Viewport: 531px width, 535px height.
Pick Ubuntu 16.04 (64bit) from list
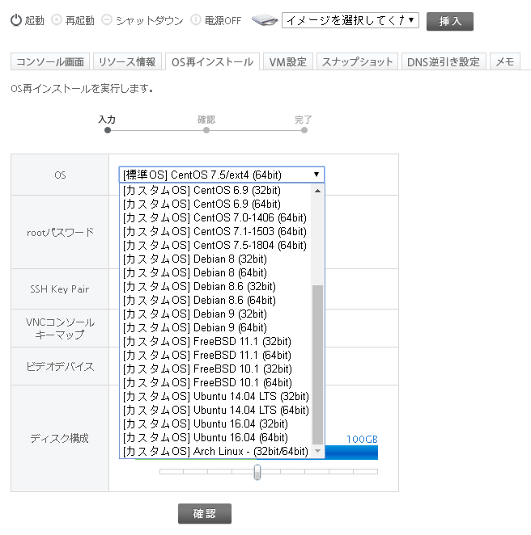215,437
